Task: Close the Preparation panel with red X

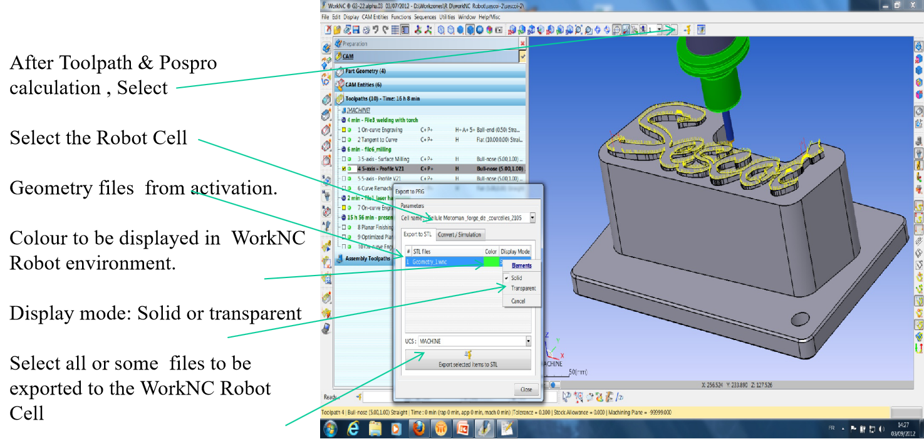Action: coord(522,43)
